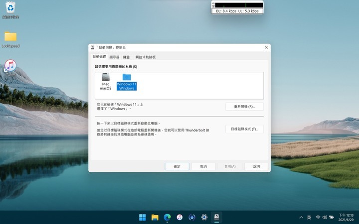Switch to the 顯示器 tab
The width and height of the screenshot is (359, 224).
click(114, 57)
